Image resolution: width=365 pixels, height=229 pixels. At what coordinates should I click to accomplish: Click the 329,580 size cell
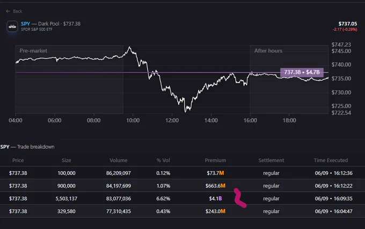pos(67,211)
